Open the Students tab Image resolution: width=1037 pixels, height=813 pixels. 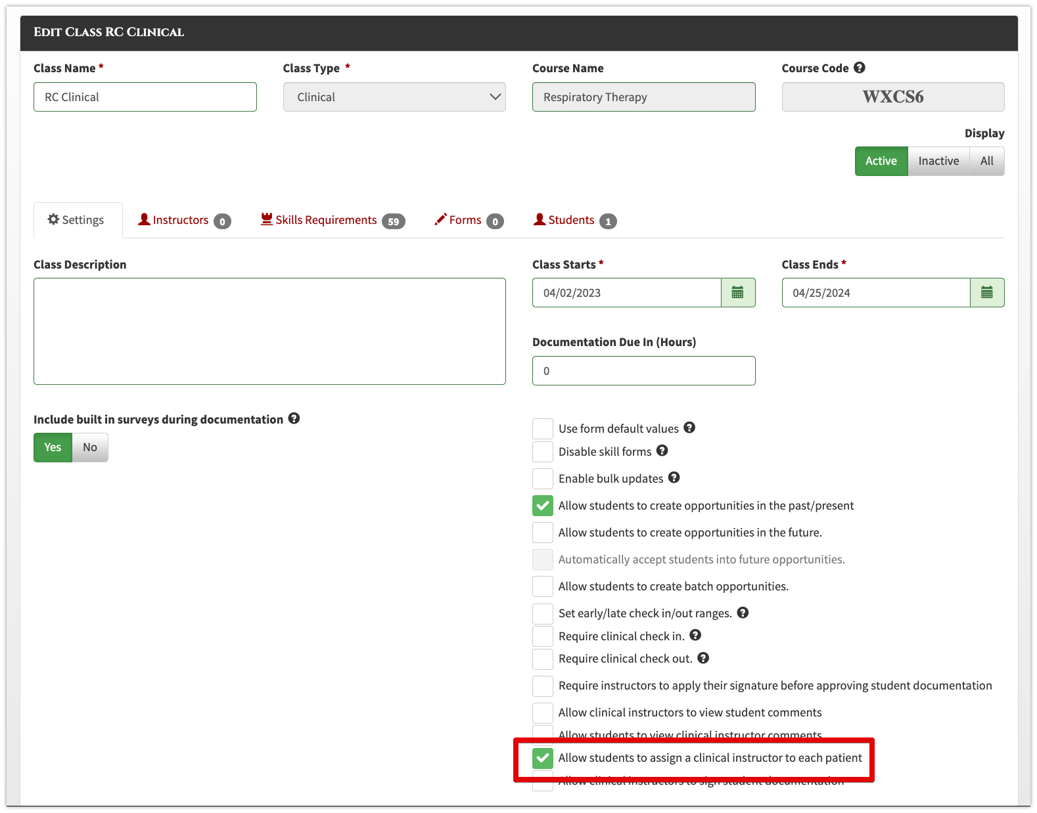pos(574,221)
